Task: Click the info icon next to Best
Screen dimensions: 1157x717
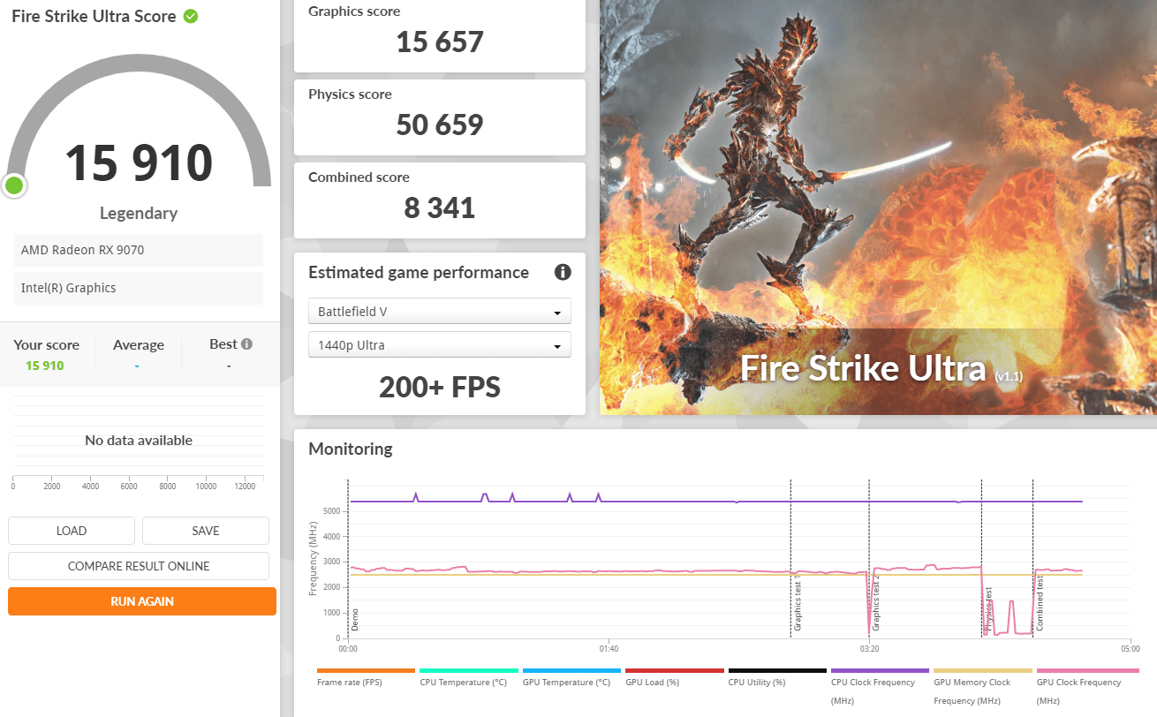Action: 247,344
